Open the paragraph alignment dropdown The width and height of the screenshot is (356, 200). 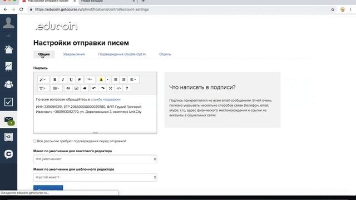[133, 79]
